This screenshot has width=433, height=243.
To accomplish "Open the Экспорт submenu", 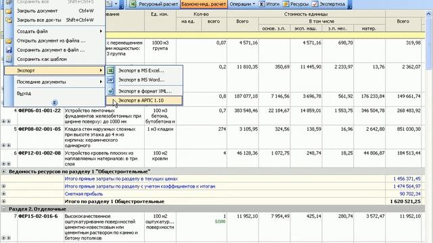I will [x=55, y=70].
